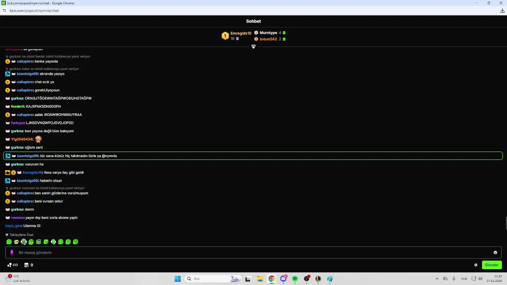Click username furkyyx in chat

pyautogui.click(x=17, y=123)
